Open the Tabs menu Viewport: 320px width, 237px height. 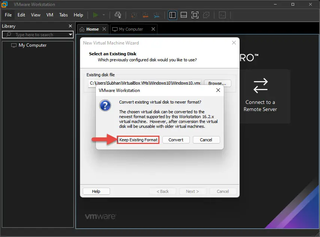coord(64,15)
